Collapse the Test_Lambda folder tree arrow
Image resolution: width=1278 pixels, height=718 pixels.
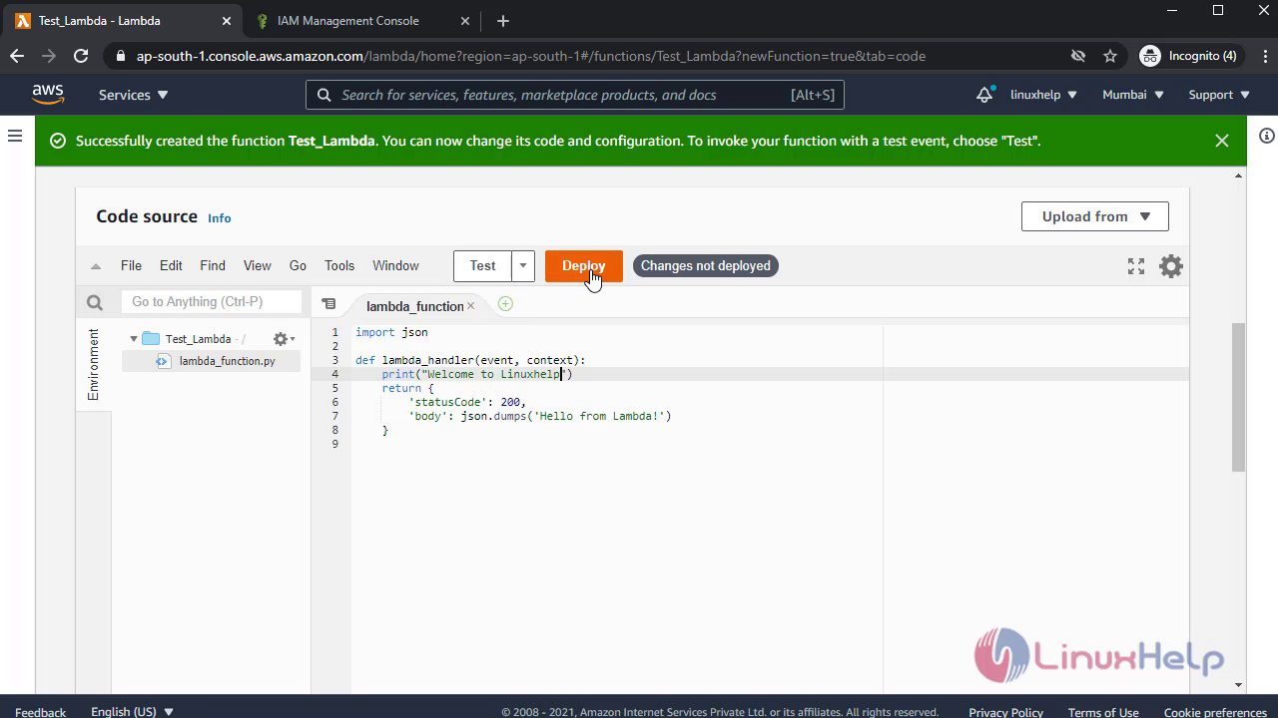[x=133, y=339]
